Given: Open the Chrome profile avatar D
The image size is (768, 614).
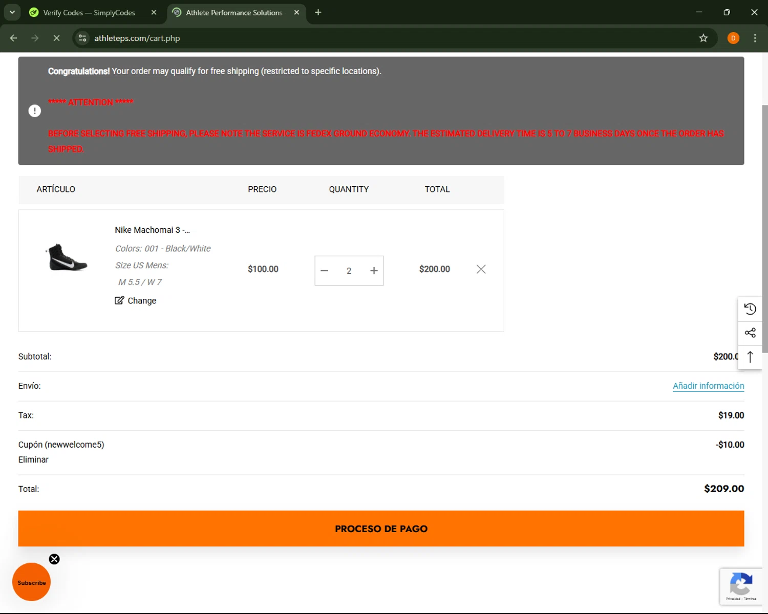Looking at the screenshot, I should pyautogui.click(x=733, y=38).
